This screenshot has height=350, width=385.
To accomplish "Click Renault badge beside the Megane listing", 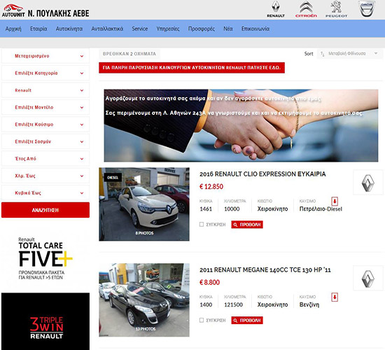I will [x=367, y=278].
